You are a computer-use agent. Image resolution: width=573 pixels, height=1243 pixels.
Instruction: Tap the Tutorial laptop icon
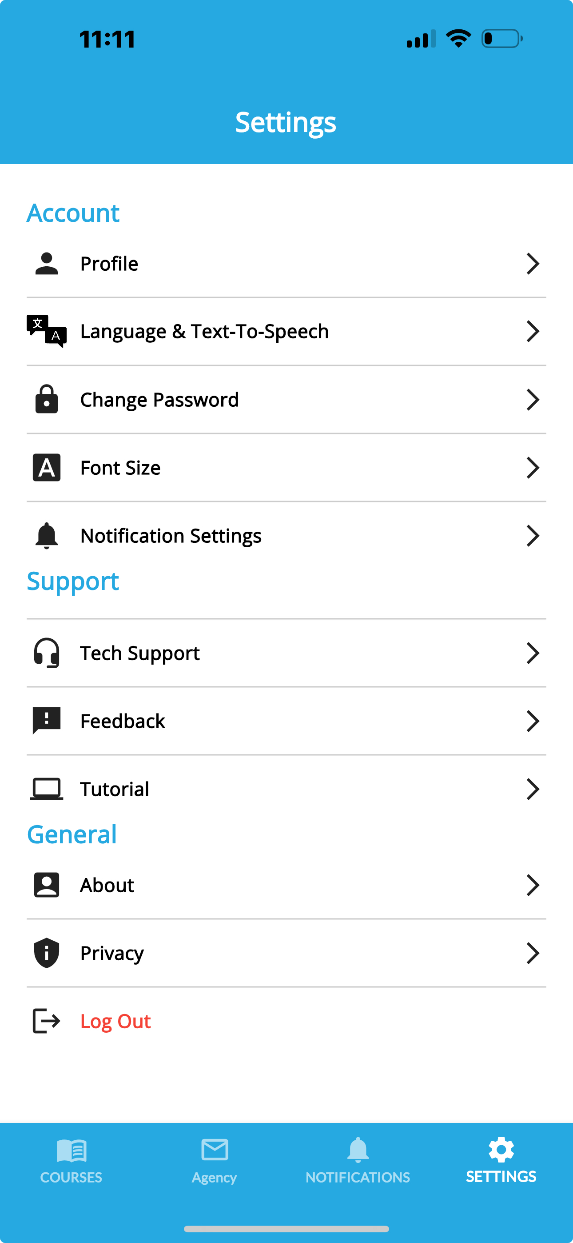tap(46, 789)
